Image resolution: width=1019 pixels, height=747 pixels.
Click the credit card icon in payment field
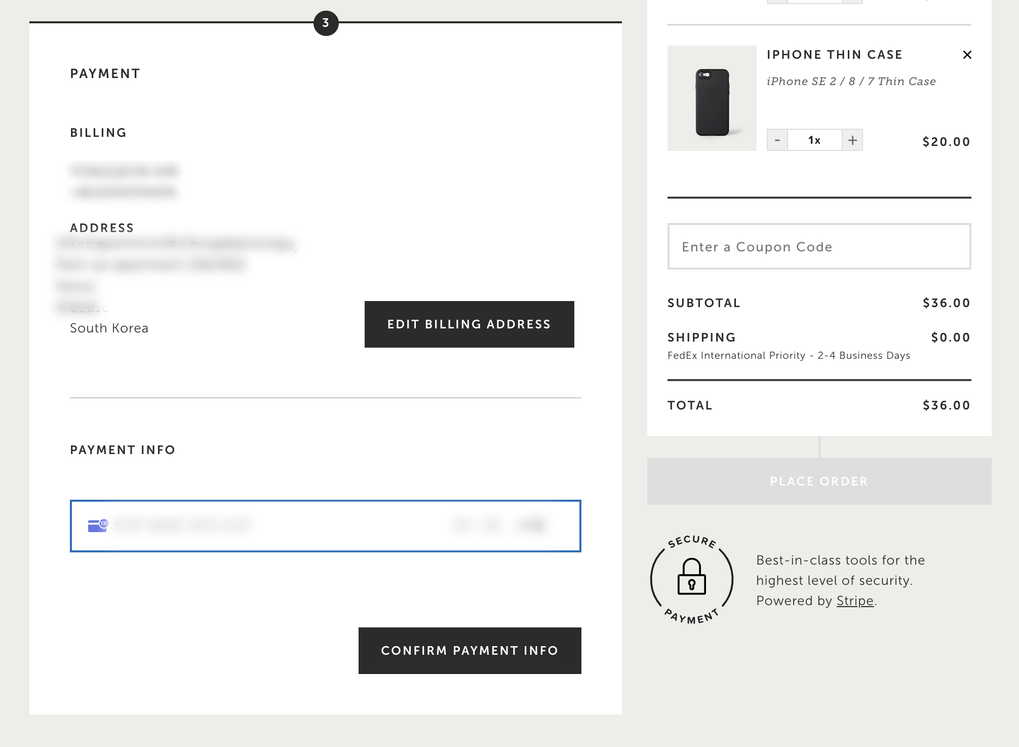[98, 526]
